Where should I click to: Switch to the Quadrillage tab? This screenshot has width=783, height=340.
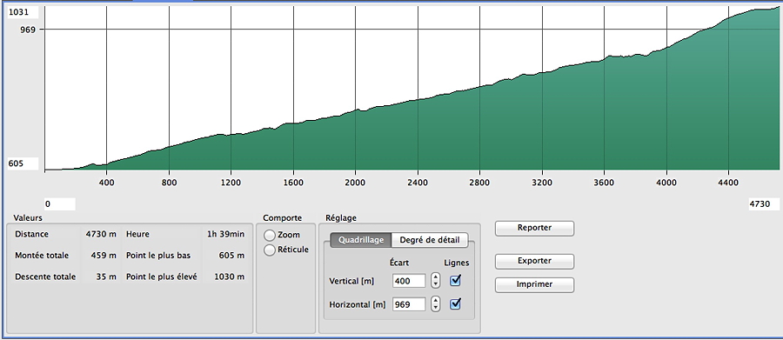click(361, 240)
